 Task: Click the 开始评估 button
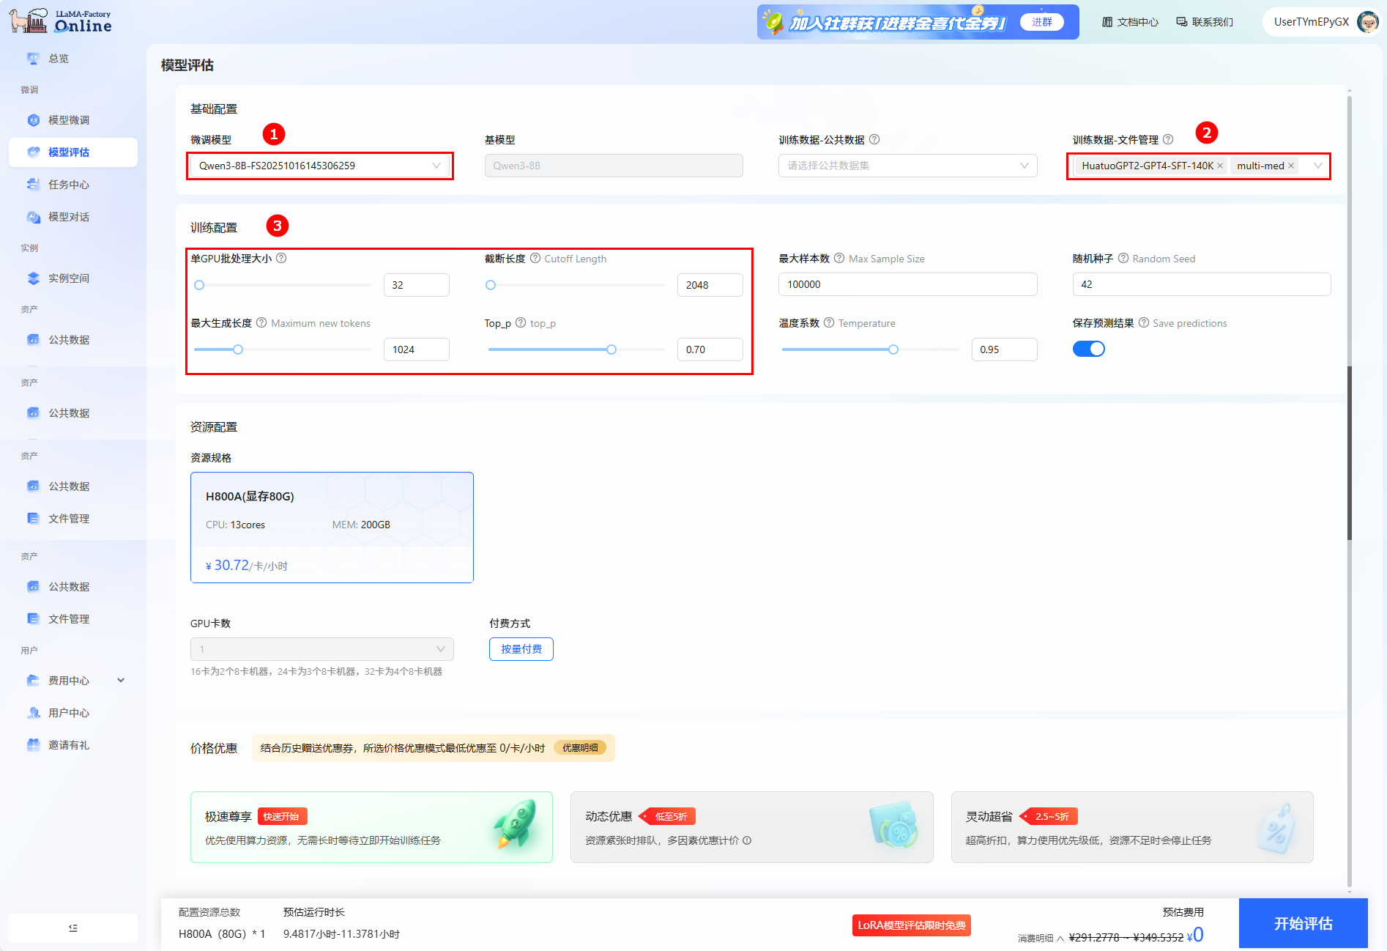pos(1303,924)
